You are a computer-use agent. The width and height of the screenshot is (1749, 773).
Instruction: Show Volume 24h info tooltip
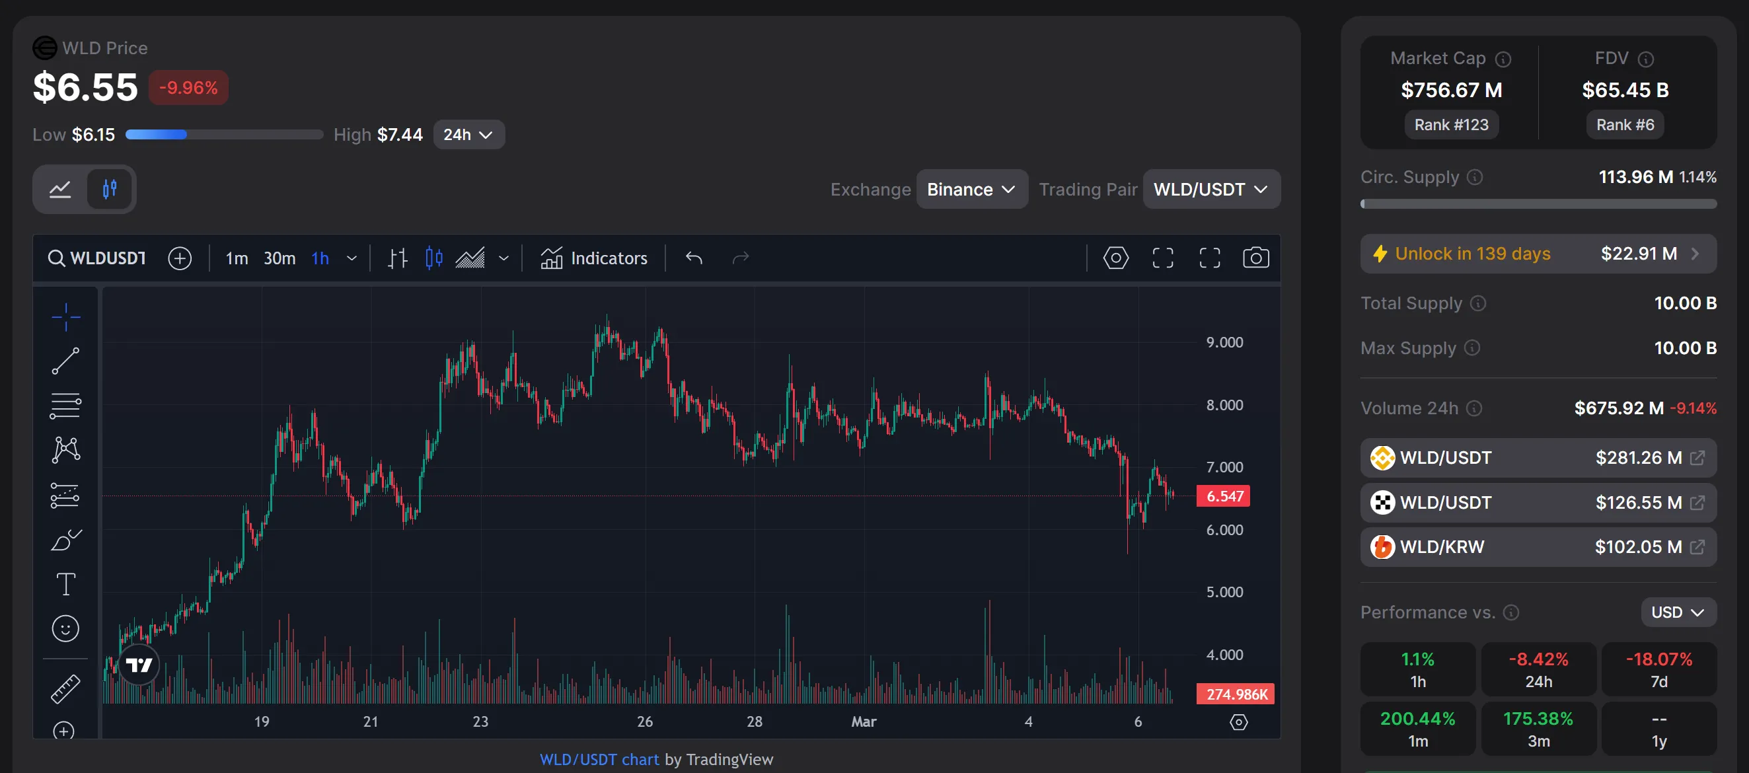1474,408
